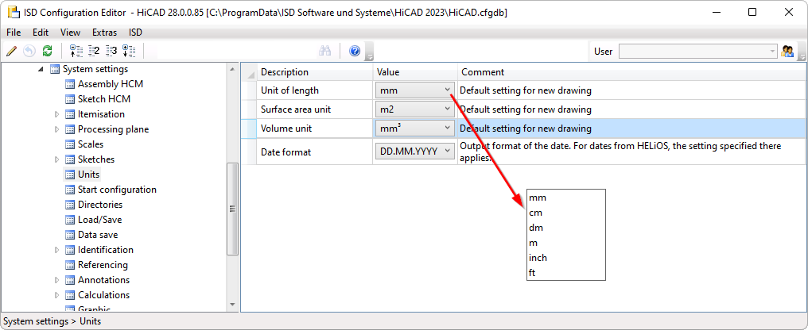This screenshot has width=808, height=330.
Task: Open the Extras menu
Action: click(105, 33)
